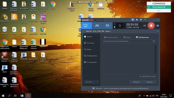Viewport: 174px width, 98px height.
Task: Click the BANDICUT button
Action: coord(91,82)
